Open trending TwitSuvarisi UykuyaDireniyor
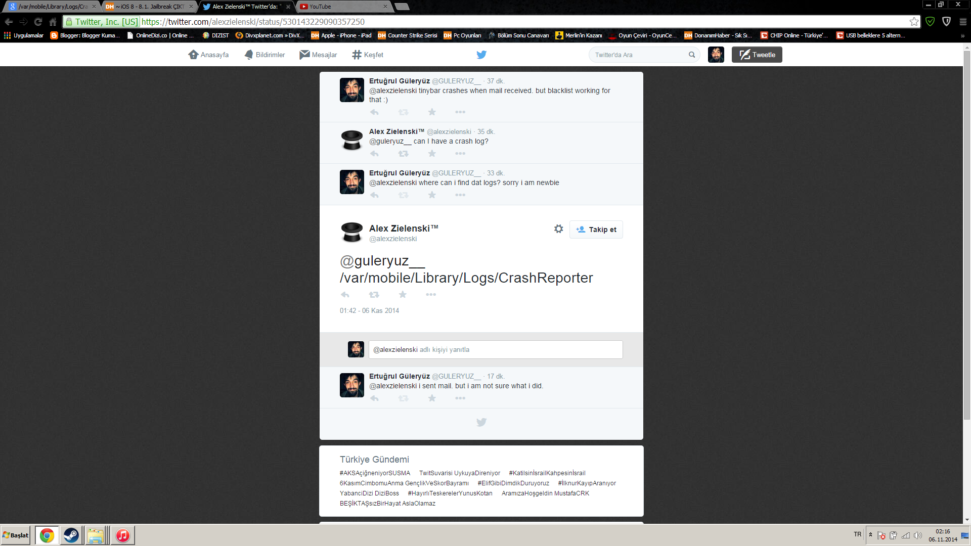This screenshot has height=546, width=971. 459,473
